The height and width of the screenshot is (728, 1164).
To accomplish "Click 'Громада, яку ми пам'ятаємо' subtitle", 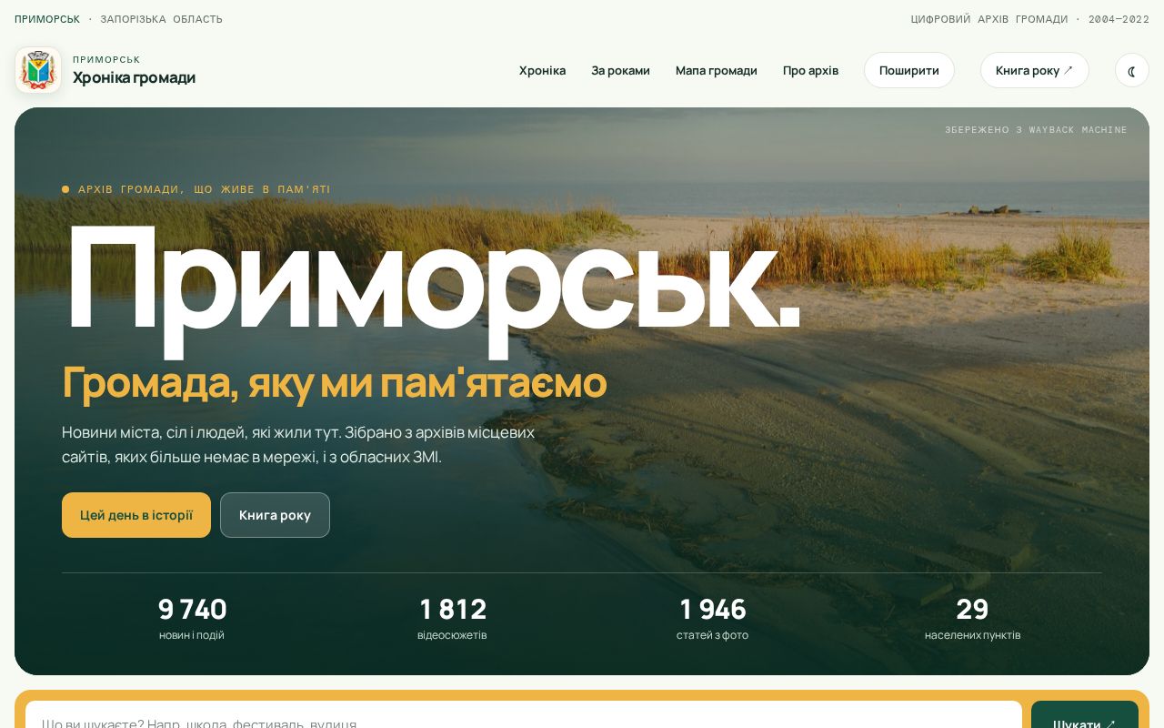I will tap(334, 382).
